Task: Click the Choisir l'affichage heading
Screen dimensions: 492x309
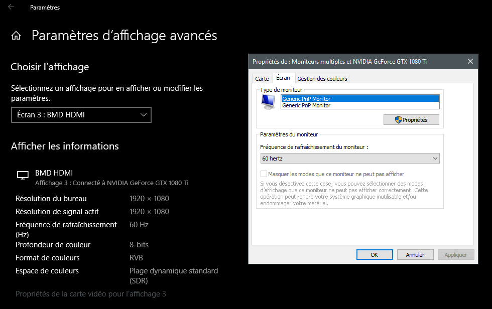Action: click(50, 67)
